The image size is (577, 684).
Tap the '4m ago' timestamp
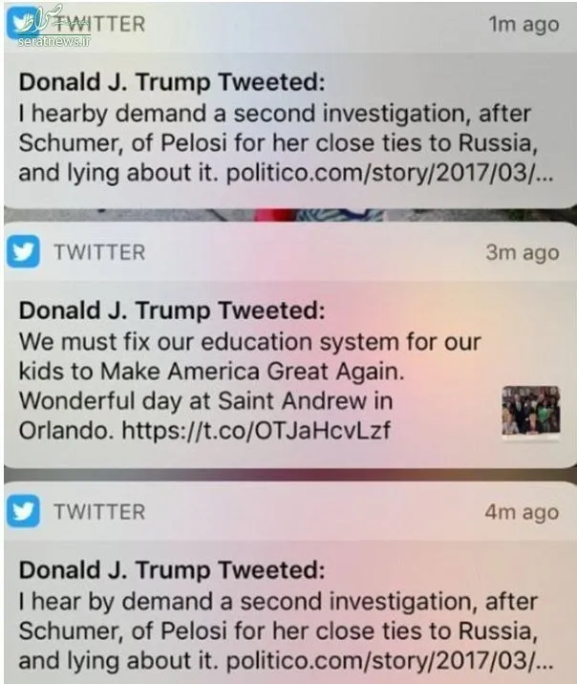click(x=522, y=512)
